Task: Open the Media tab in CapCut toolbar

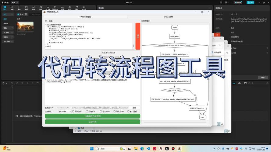Action: pyautogui.click(x=5, y=8)
